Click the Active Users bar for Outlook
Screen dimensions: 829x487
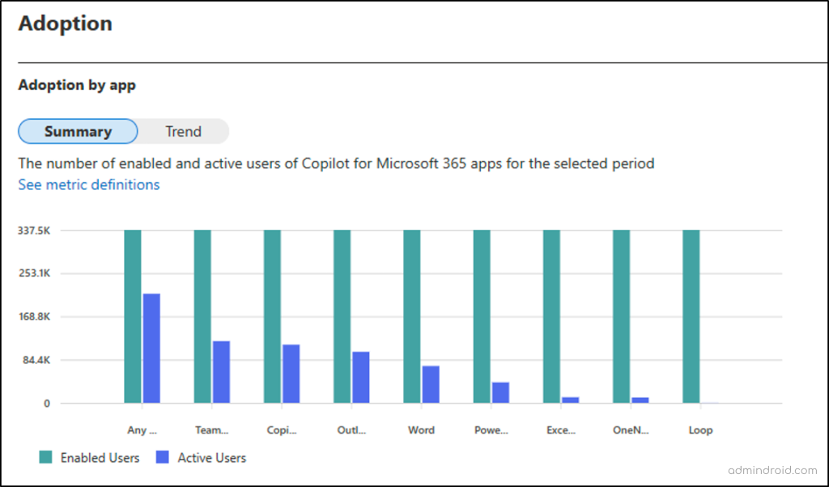[360, 377]
